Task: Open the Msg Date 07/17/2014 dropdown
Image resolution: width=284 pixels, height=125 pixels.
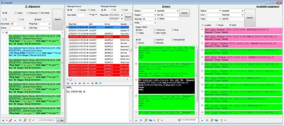Action: point(122,15)
